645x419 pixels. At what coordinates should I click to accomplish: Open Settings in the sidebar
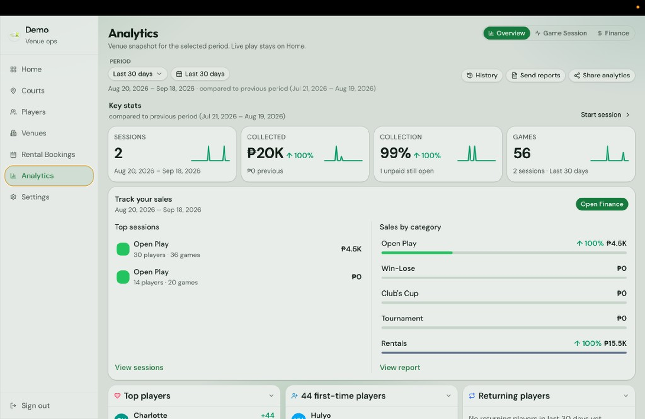coord(49,197)
